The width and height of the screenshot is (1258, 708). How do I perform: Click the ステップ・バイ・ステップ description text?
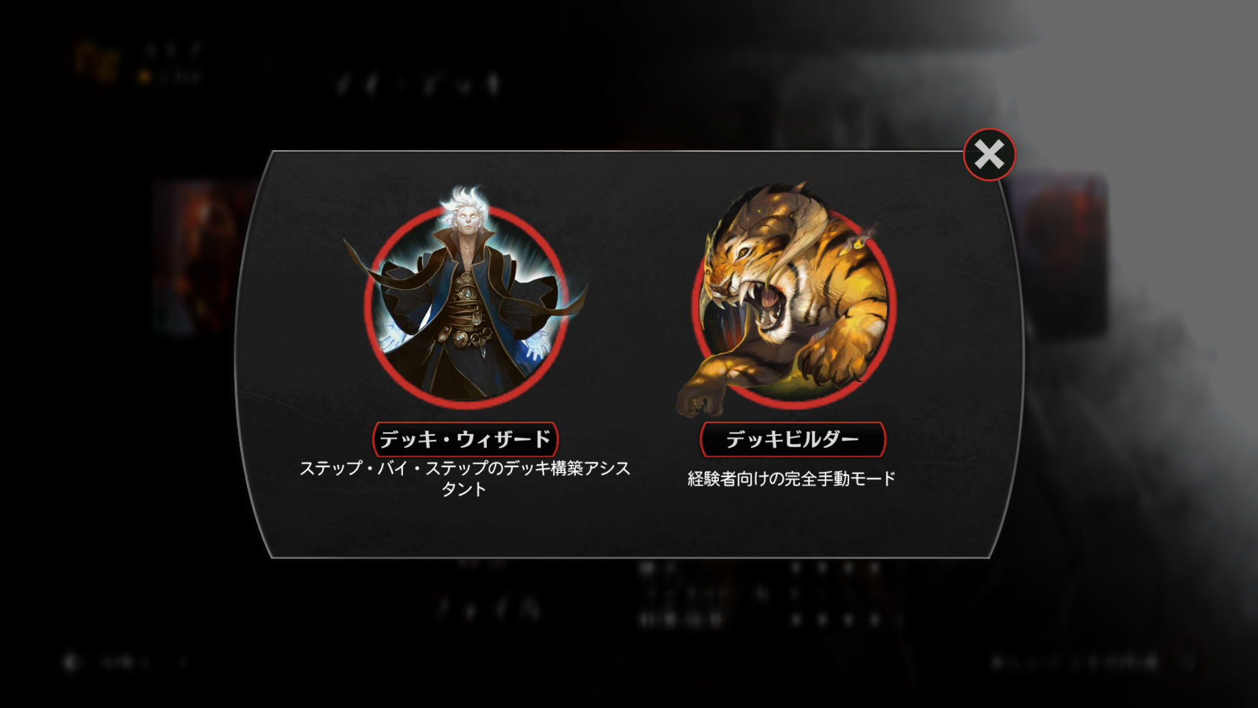point(465,479)
